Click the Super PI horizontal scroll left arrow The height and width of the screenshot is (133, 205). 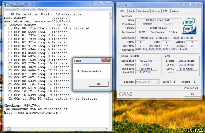click(5, 129)
